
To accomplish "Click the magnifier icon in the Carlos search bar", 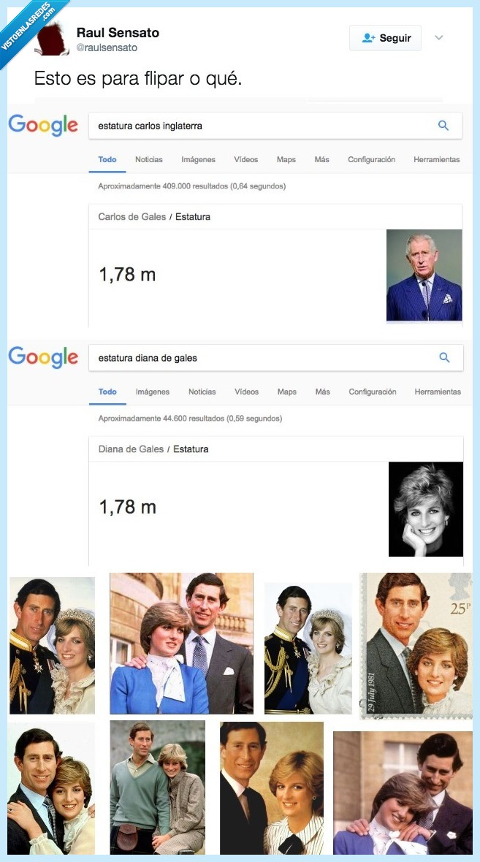I will (443, 125).
